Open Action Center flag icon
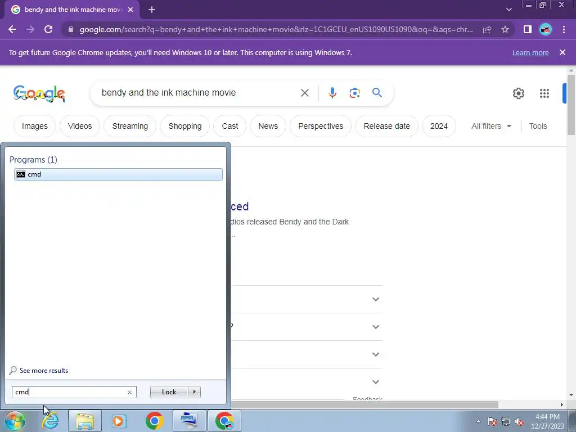Screen dimensions: 576x432 pos(492,421)
